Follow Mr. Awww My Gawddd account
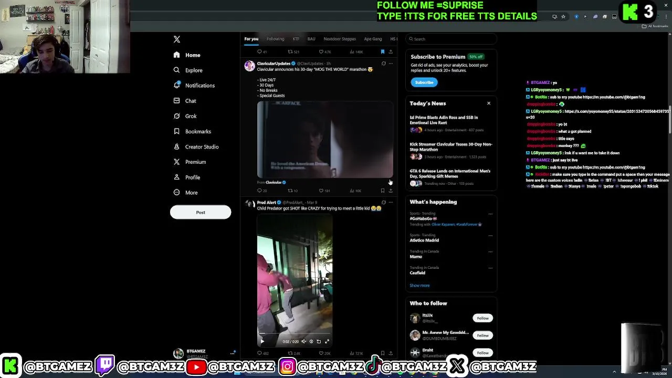 tap(482, 335)
